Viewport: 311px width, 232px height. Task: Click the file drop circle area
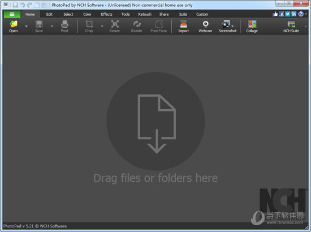155,121
